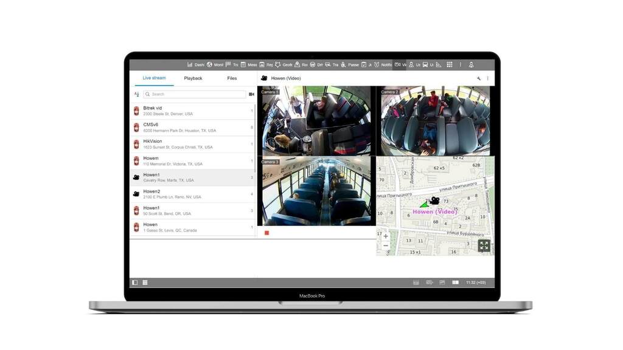Open the Messages tab in the top bar
Screen dimensions: 623x350
point(249,64)
